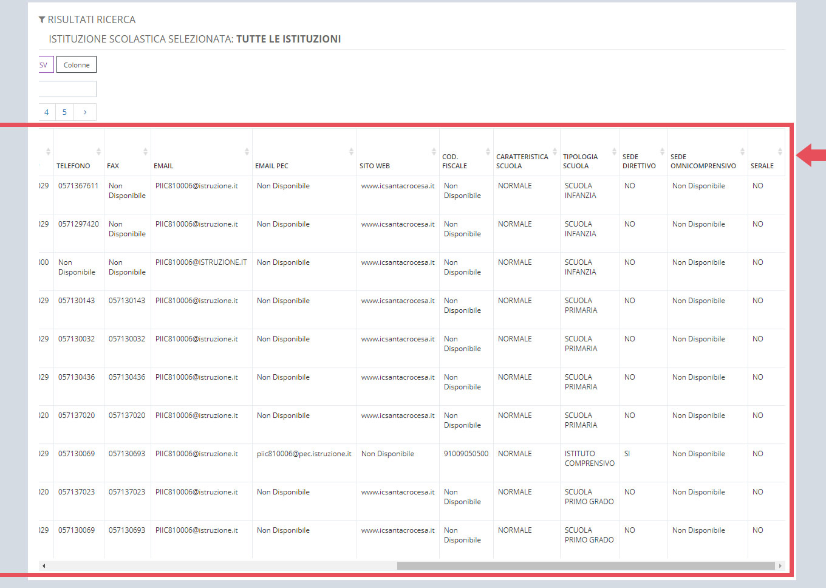Screen dimensions: 826x588
Task: Sort table by EMAIL PEC column arrows
Action: click(351, 151)
